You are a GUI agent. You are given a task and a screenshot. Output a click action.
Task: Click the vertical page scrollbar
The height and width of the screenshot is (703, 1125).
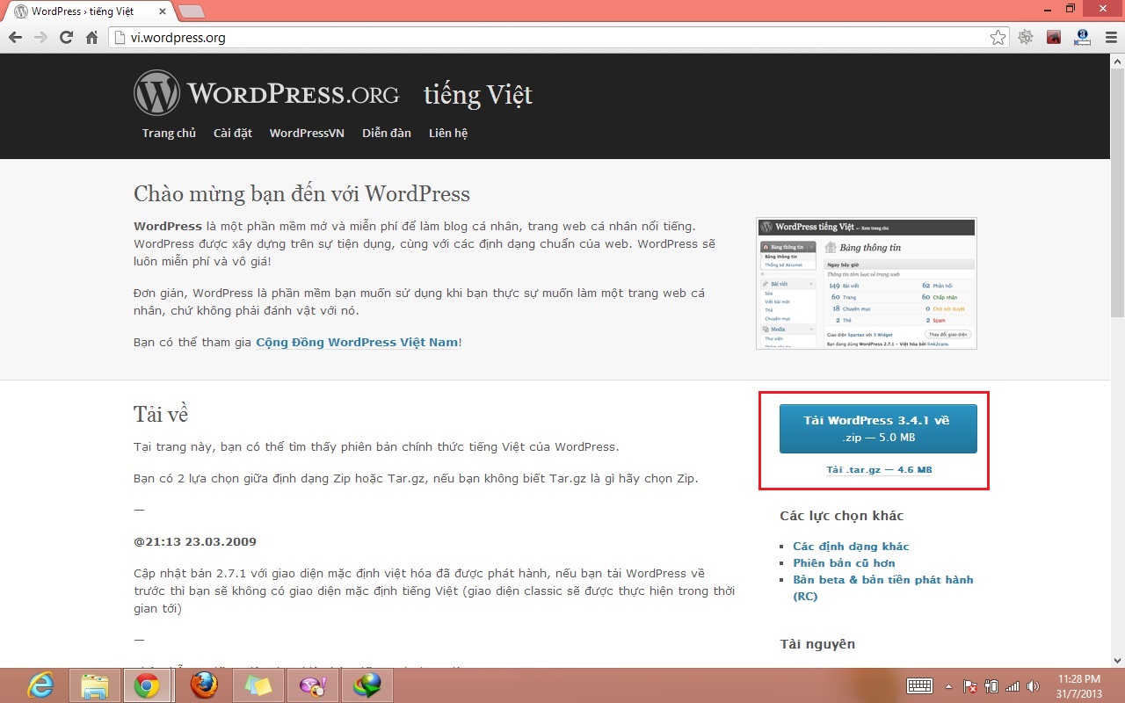1117,192
